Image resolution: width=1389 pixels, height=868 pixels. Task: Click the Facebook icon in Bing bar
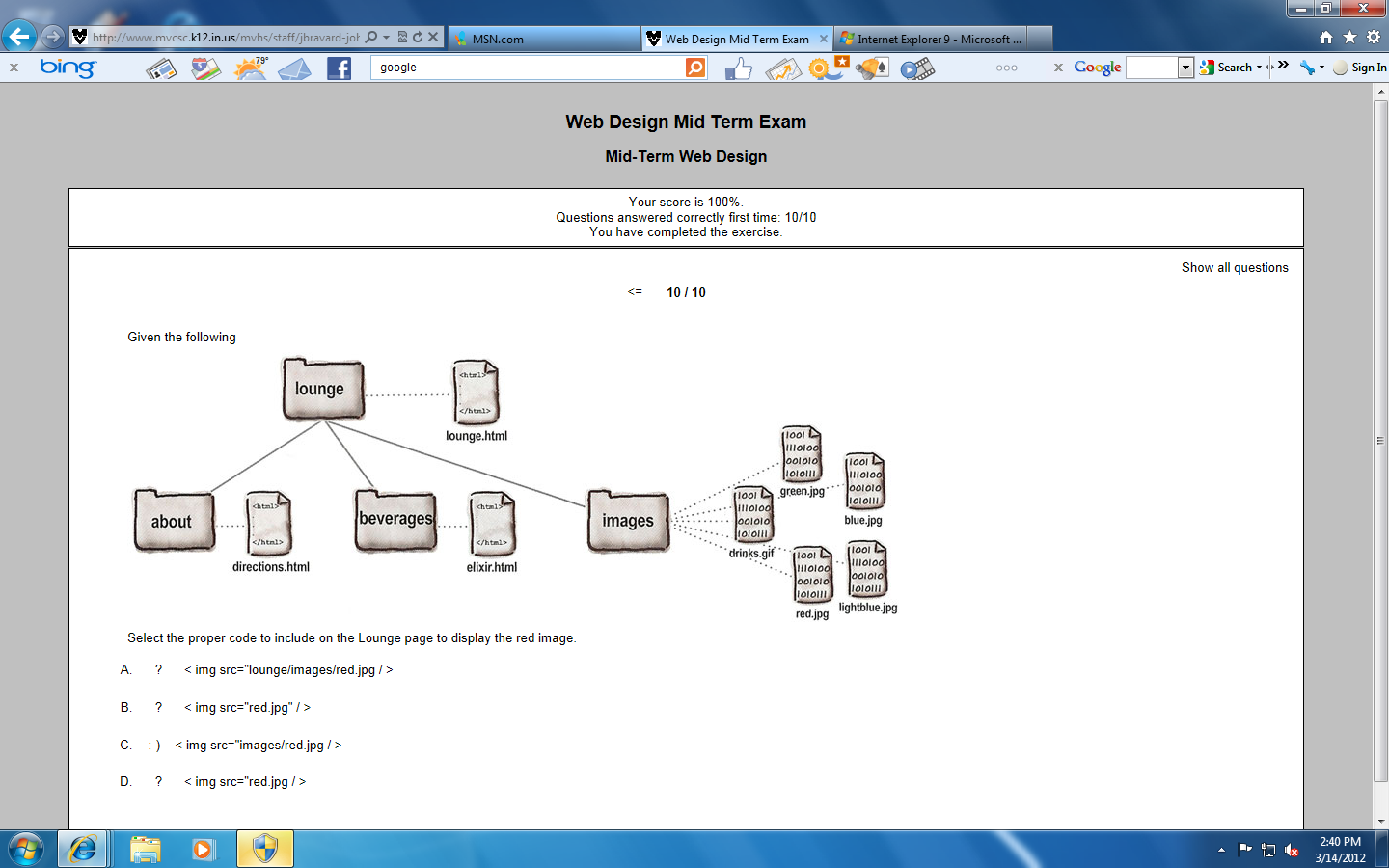pyautogui.click(x=339, y=68)
